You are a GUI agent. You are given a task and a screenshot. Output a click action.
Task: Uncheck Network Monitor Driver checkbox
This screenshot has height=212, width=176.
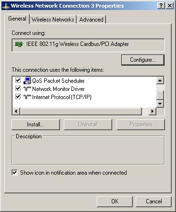point(18,89)
